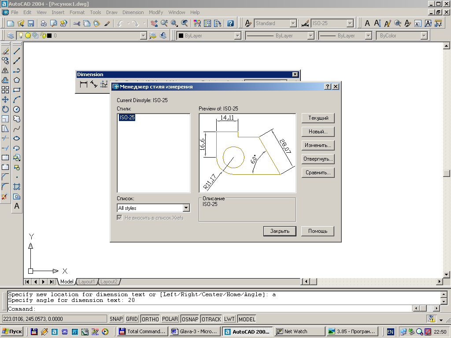Open the Standard text style dropdown
451x338 pixels.
[293, 23]
